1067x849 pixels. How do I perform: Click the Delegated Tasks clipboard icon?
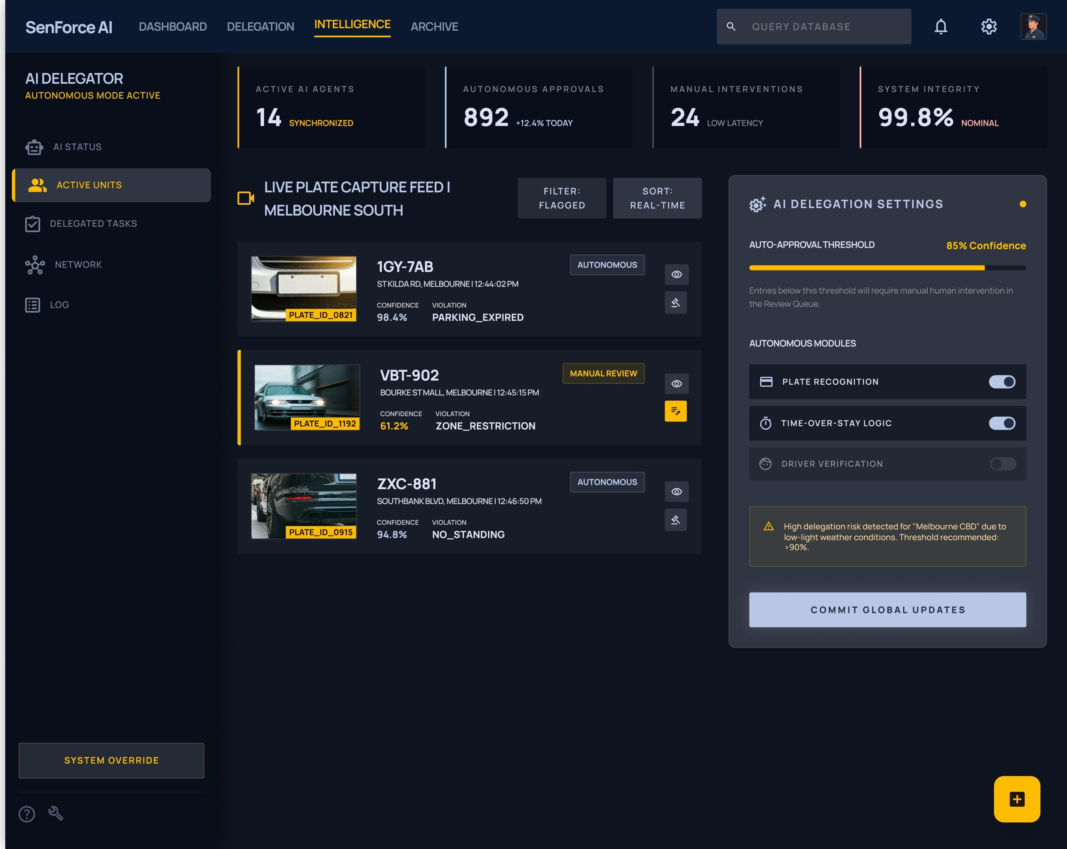click(33, 224)
